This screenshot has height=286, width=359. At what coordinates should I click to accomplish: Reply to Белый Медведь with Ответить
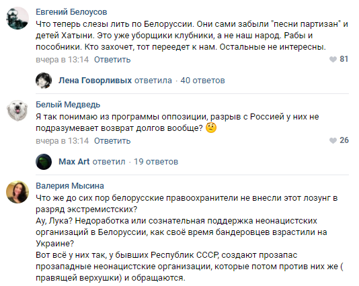[x=112, y=141]
